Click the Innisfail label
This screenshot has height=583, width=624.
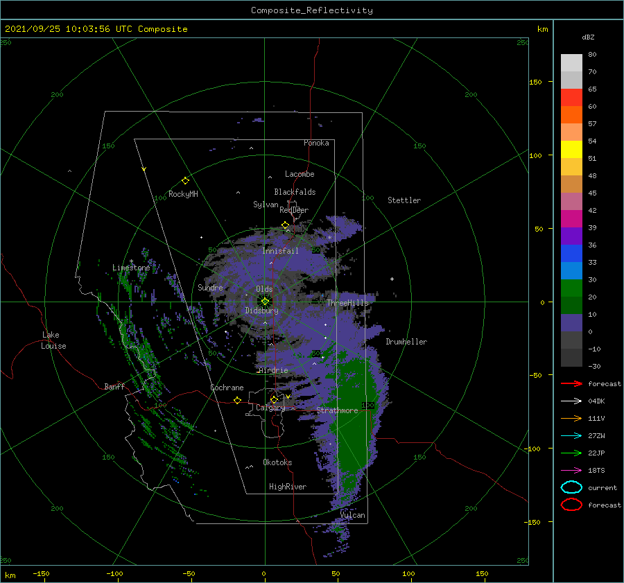(280, 251)
